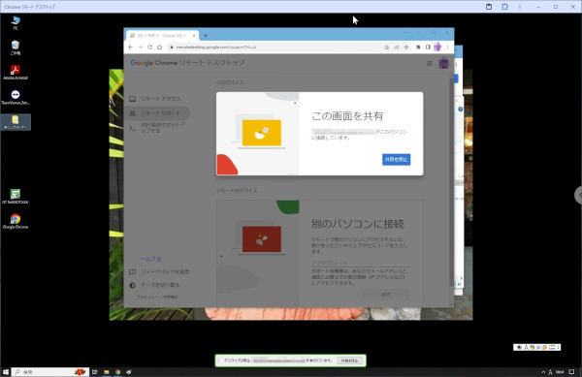Reload the remote browser page
The width and height of the screenshot is (582, 377).
point(150,47)
